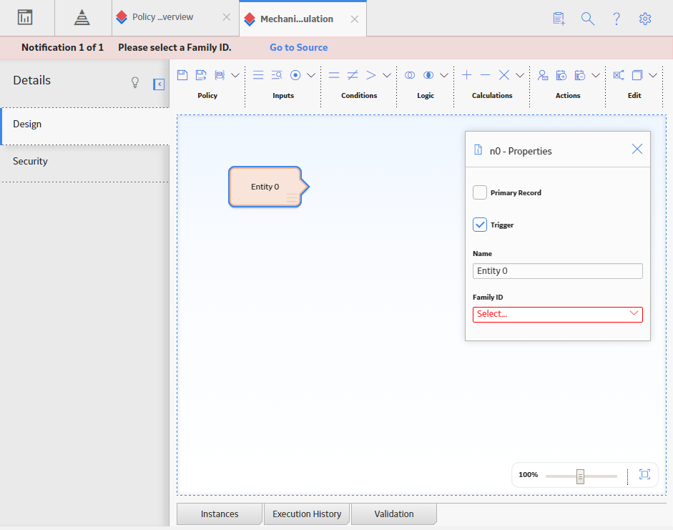The width and height of the screenshot is (673, 530).
Task: Click the clipboard notes icon in the header
Action: [559, 19]
